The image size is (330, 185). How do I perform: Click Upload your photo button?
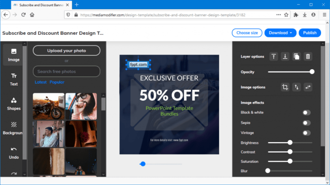(x=66, y=50)
